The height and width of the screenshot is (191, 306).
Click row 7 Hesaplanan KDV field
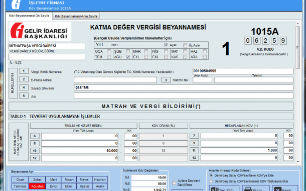point(239,136)
